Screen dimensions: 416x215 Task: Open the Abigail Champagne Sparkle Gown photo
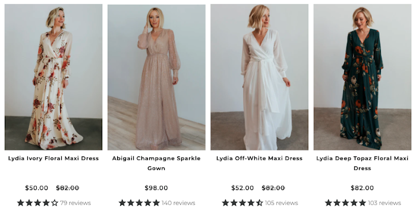pos(156,77)
